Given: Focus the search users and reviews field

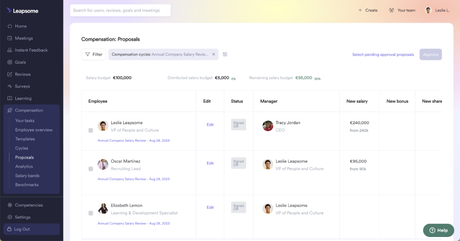Looking at the screenshot, I should [x=120, y=10].
